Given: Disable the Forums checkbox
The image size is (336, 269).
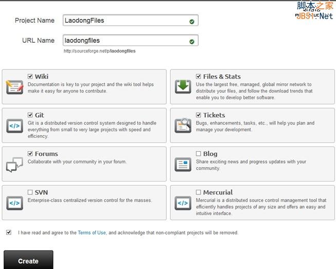Looking at the screenshot, I should pyautogui.click(x=30, y=154).
